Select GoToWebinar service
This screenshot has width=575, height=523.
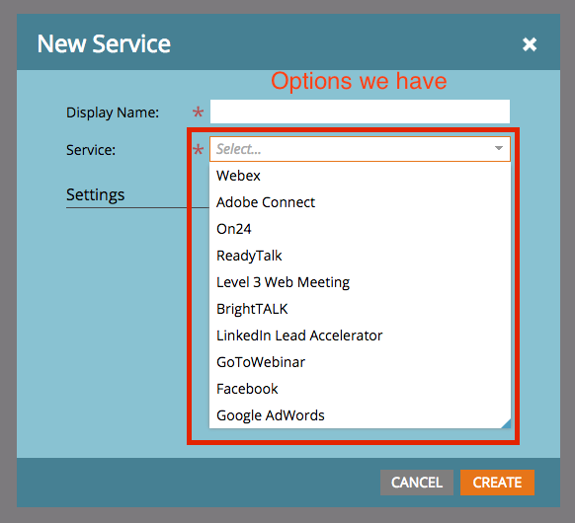[x=360, y=362]
